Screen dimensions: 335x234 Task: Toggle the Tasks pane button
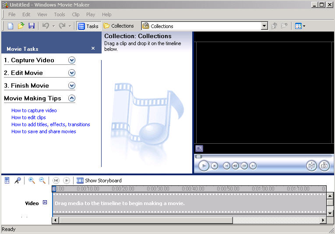point(88,26)
